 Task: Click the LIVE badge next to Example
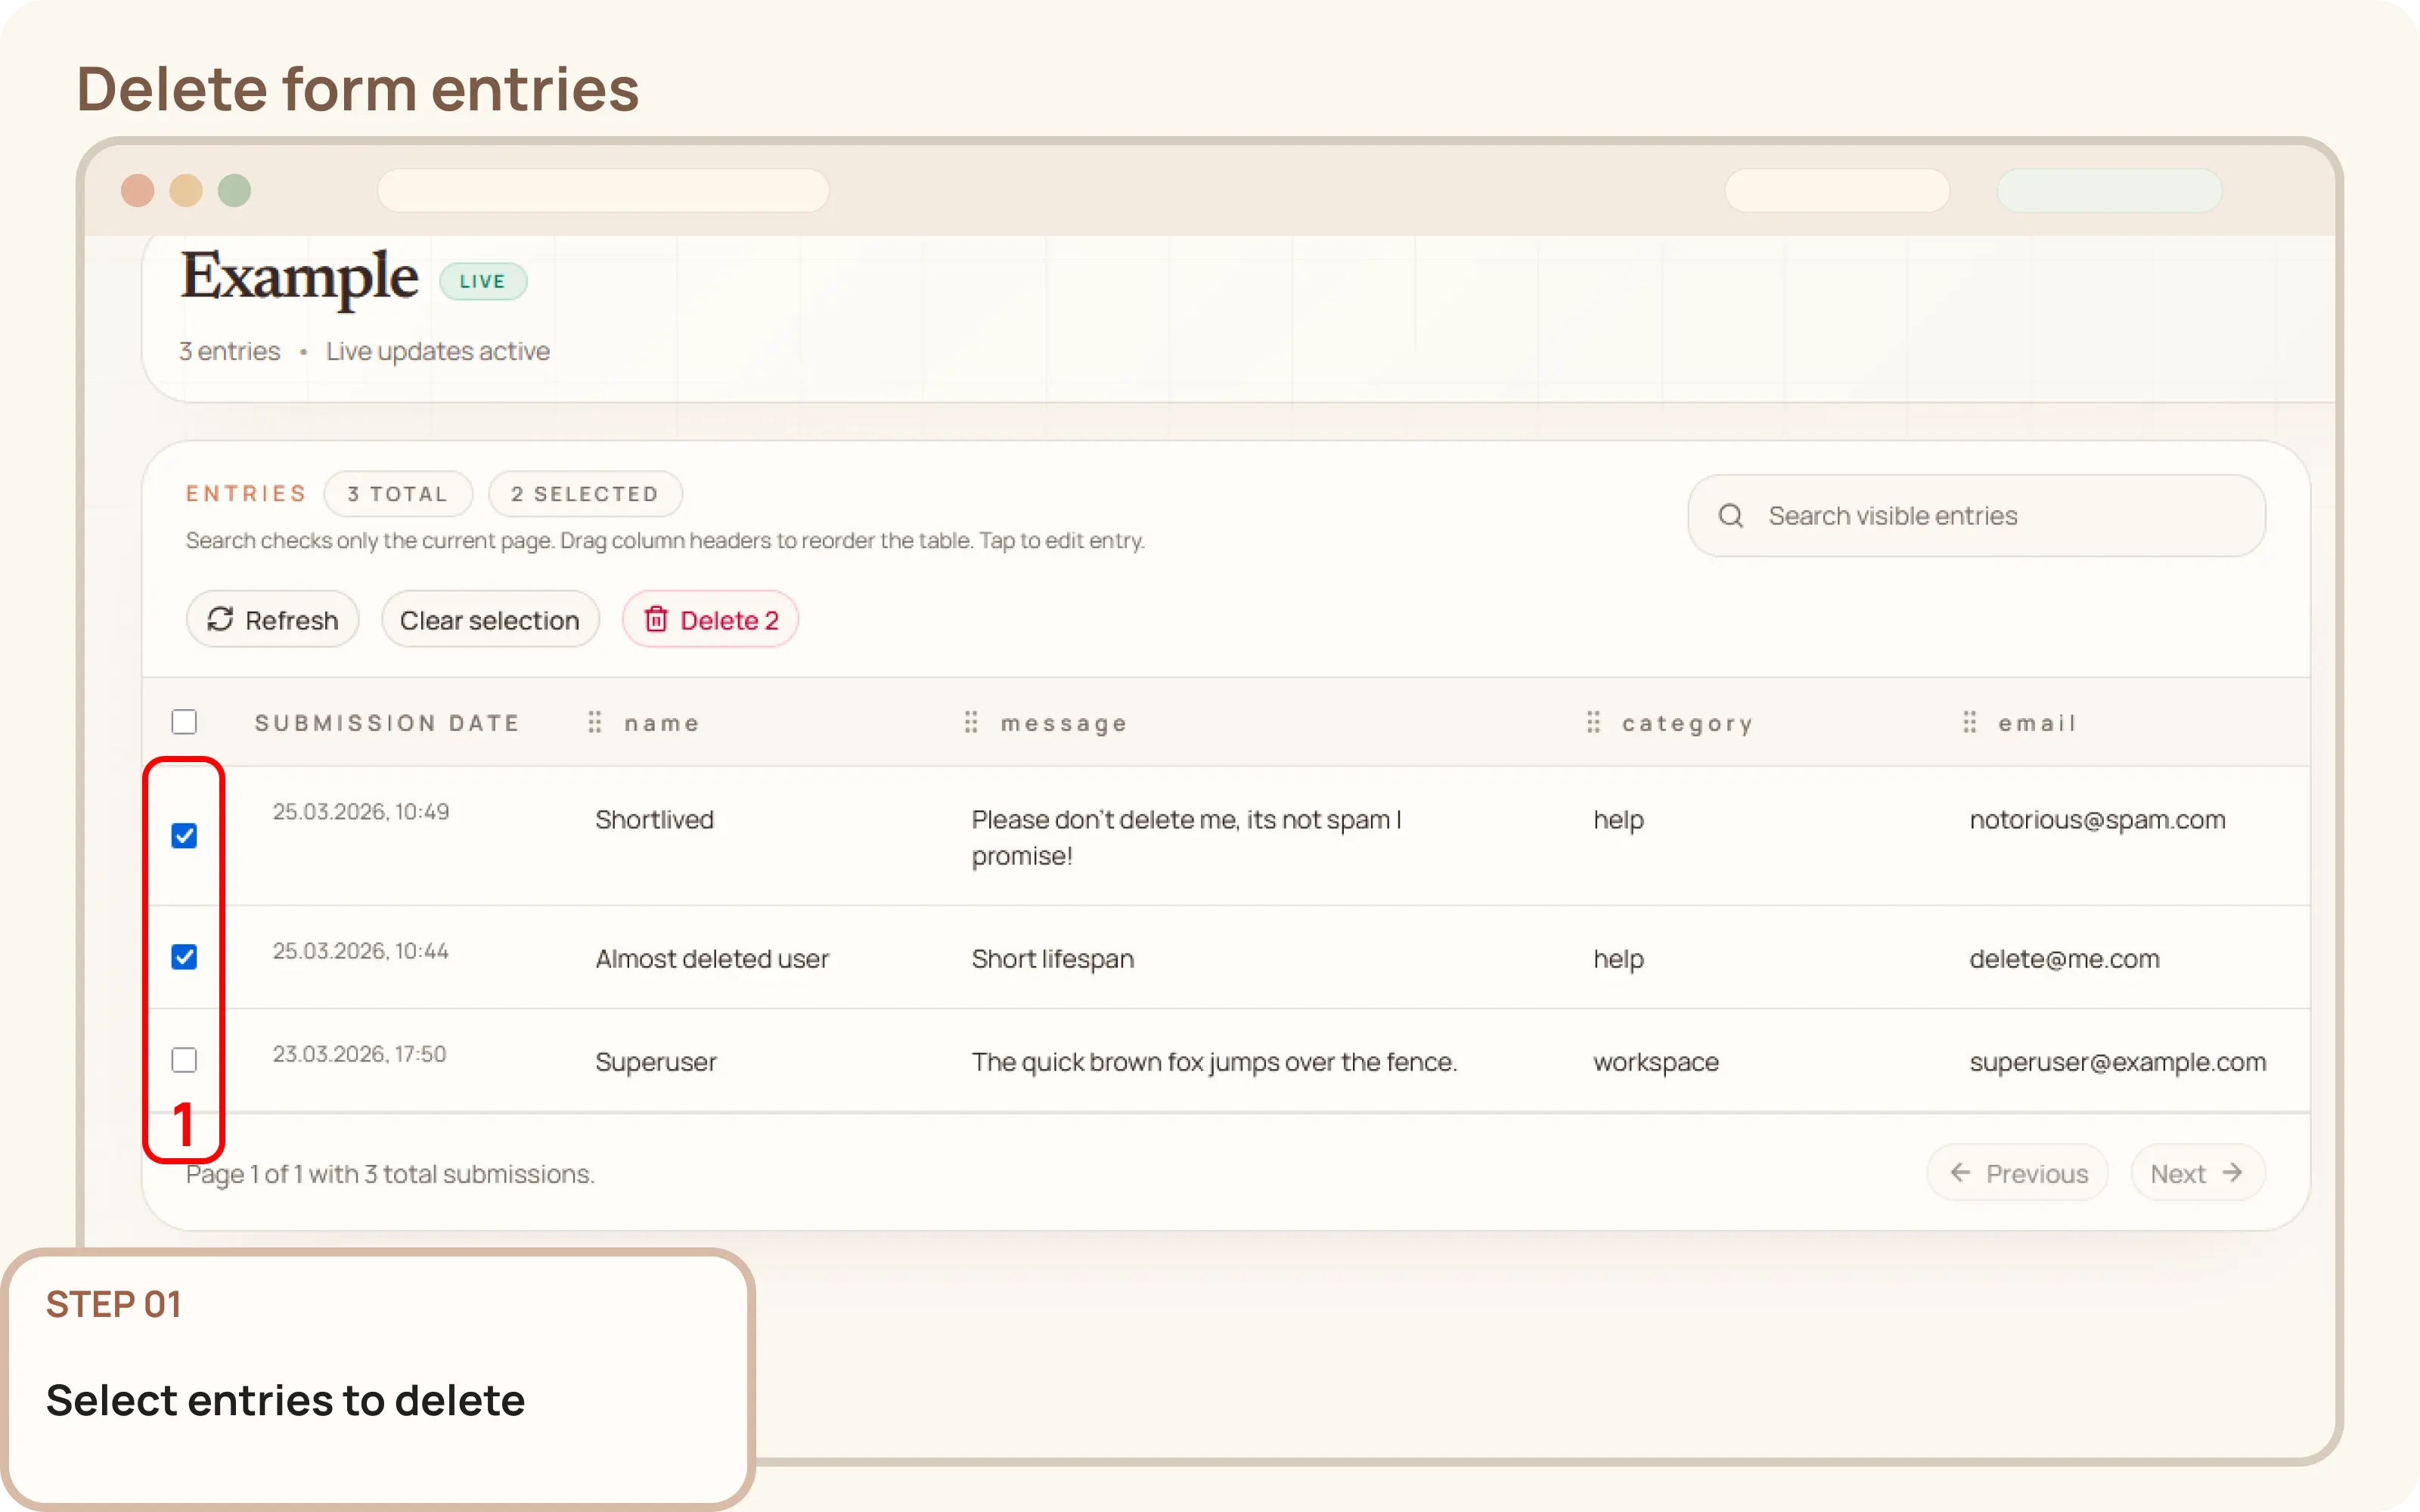[x=483, y=281]
